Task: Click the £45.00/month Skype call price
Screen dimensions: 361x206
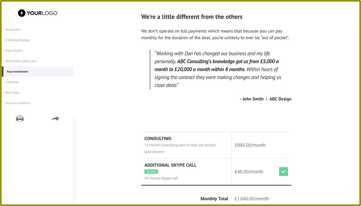Action: pos(249,172)
